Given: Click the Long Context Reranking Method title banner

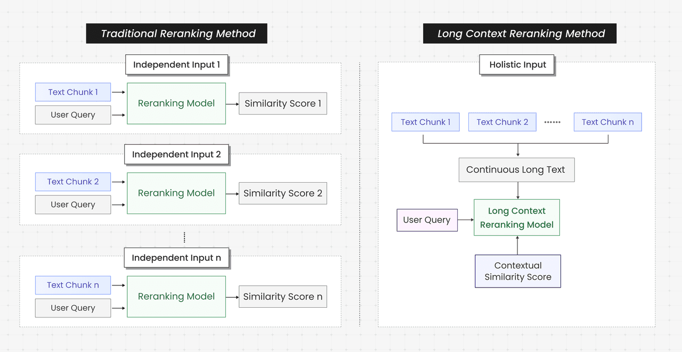Looking at the screenshot, I should 519,34.
